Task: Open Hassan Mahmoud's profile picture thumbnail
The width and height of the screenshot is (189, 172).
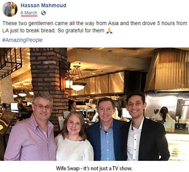Action: (x=10, y=9)
